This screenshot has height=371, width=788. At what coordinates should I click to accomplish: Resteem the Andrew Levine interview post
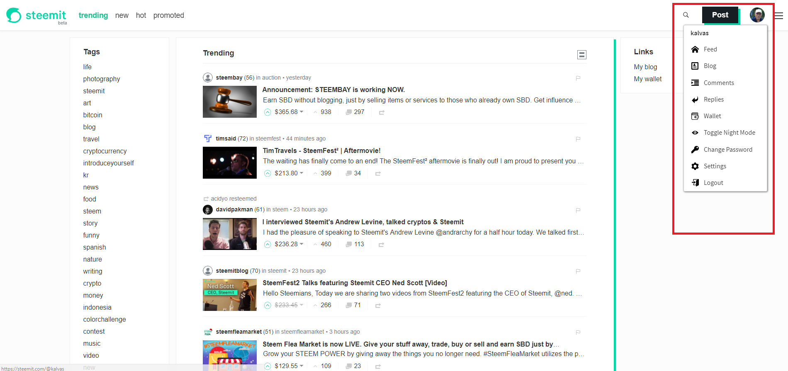point(381,245)
